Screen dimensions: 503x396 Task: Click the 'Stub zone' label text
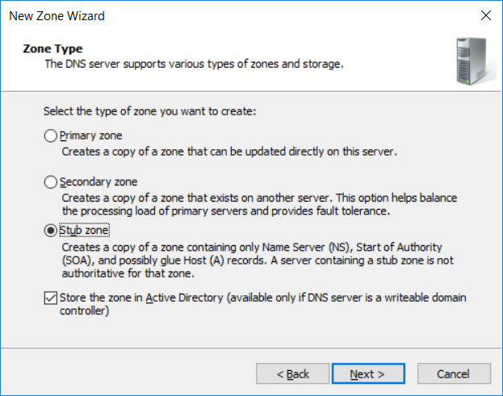(x=85, y=230)
